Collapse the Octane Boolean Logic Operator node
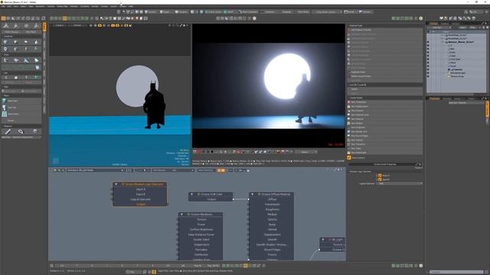This screenshot has width=490, height=275. tap(116, 184)
